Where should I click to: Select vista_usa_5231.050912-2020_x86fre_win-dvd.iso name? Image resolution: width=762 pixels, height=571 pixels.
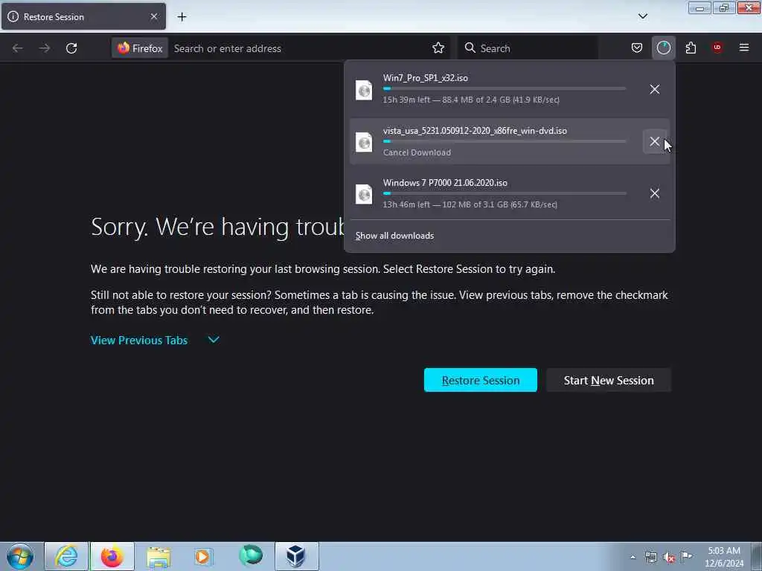[x=475, y=131]
